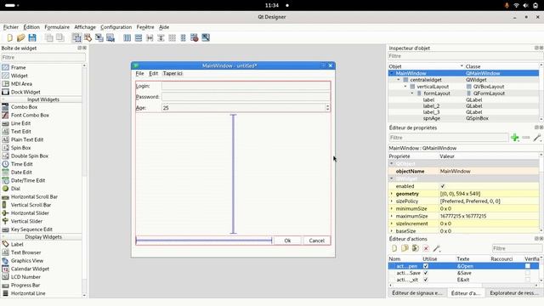Expand the sizePolicy property
Screen dimensions: 544x306
pyautogui.click(x=392, y=201)
